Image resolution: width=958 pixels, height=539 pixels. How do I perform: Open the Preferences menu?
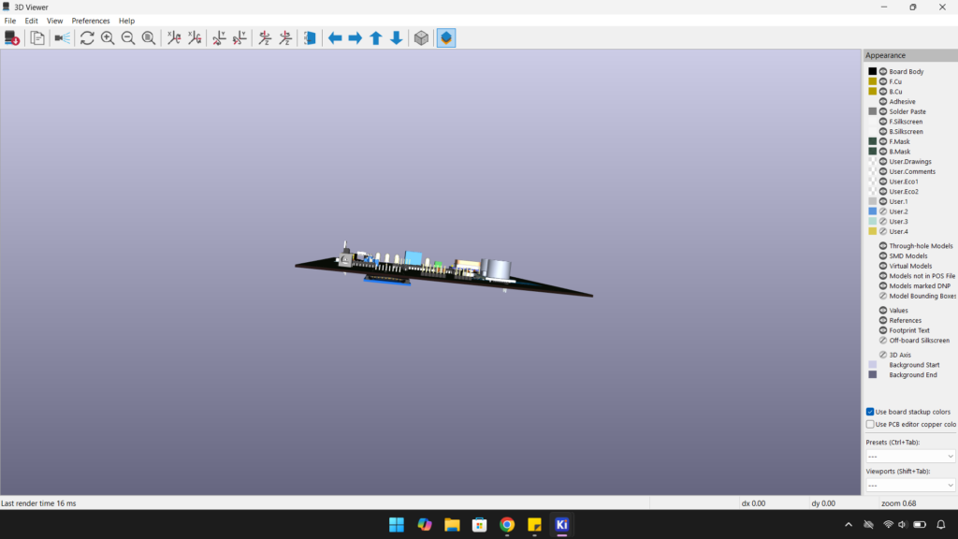pyautogui.click(x=91, y=21)
